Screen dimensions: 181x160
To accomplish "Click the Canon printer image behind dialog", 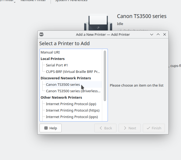I will pyautogui.click(x=98, y=22).
